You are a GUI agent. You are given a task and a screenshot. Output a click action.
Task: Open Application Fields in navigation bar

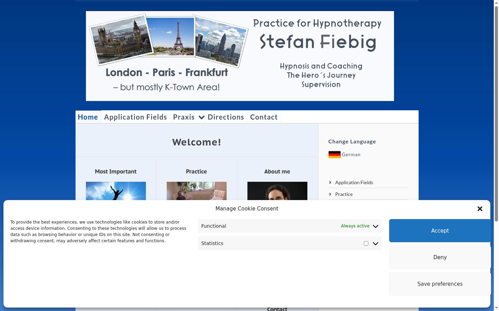[135, 117]
